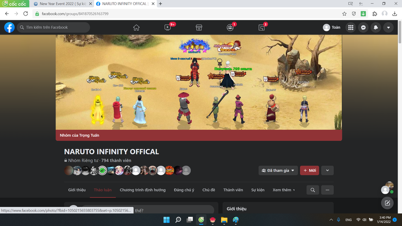Click the Mời invite button
Image resolution: width=402 pixels, height=226 pixels.
(x=309, y=170)
